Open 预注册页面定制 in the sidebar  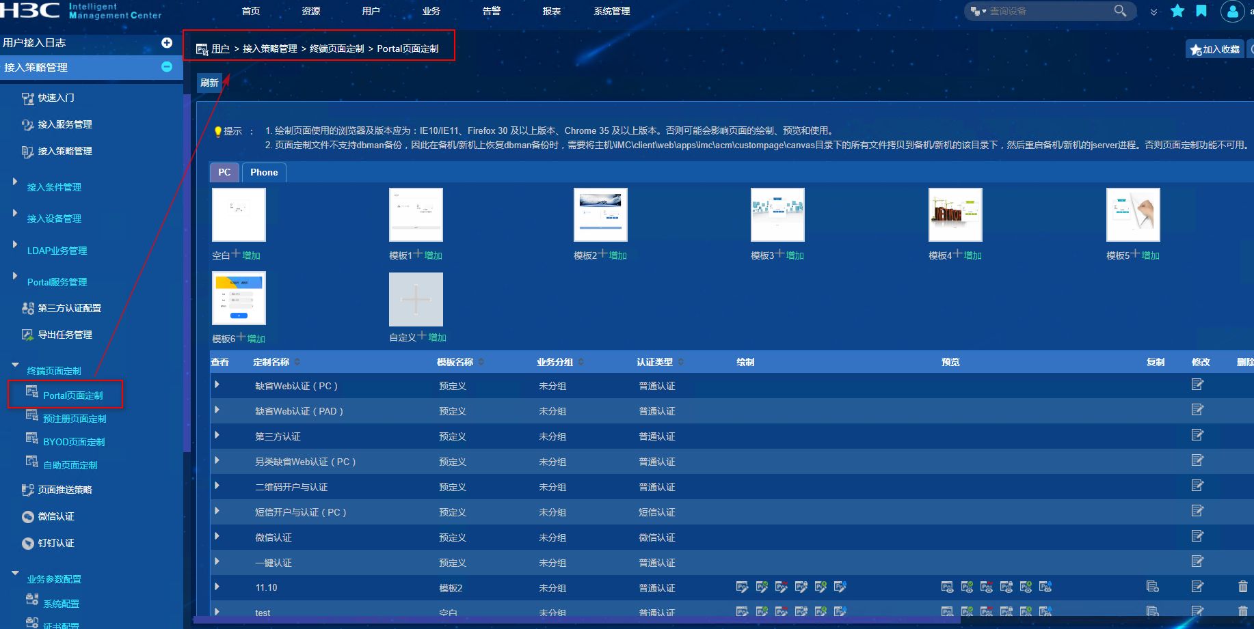coord(75,419)
